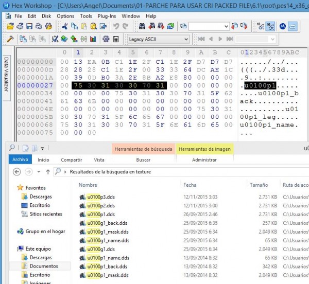The height and width of the screenshot is (284, 309).
Task: Select file u0100p3.dds
Action: (101, 197)
